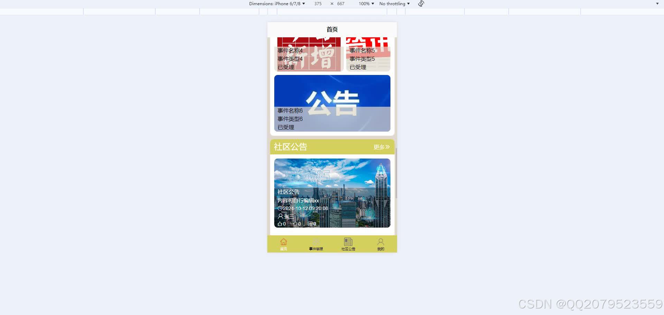The image size is (664, 315).
Task: Click 已受理 status on 事件名称6 card
Action: pyautogui.click(x=286, y=127)
